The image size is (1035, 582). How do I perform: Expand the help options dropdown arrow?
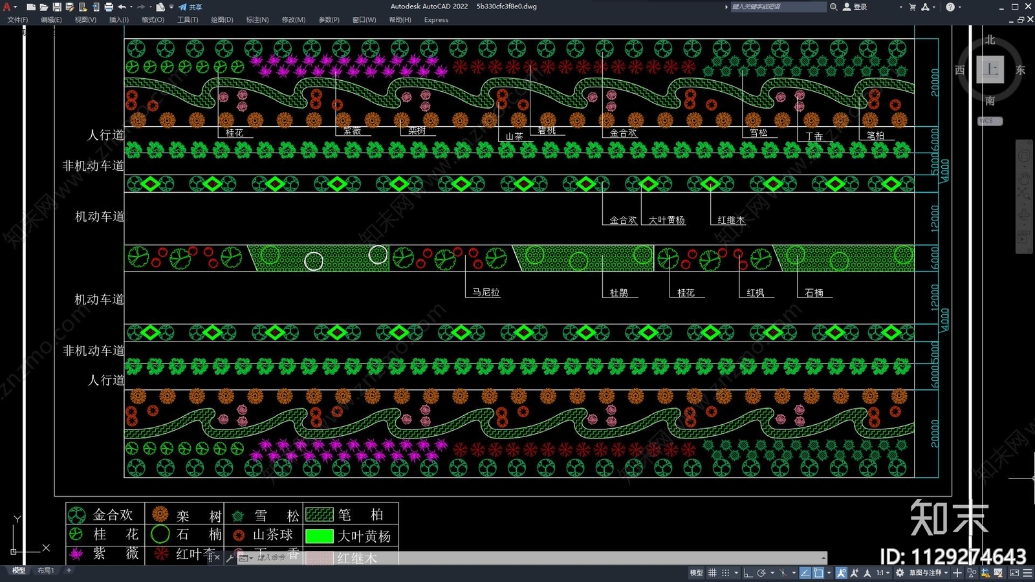(959, 6)
